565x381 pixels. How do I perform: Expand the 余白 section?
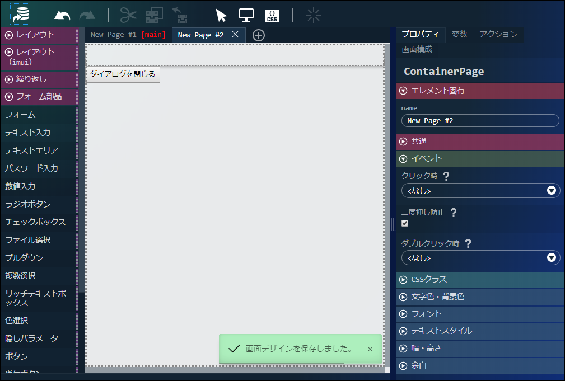[480, 365]
